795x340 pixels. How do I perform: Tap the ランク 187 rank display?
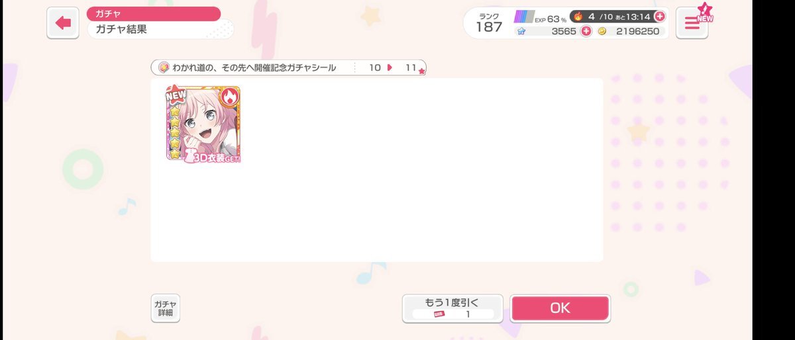point(489,22)
